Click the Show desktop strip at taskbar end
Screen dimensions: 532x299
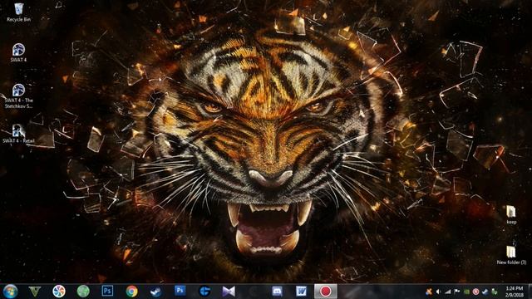pyautogui.click(x=530, y=292)
